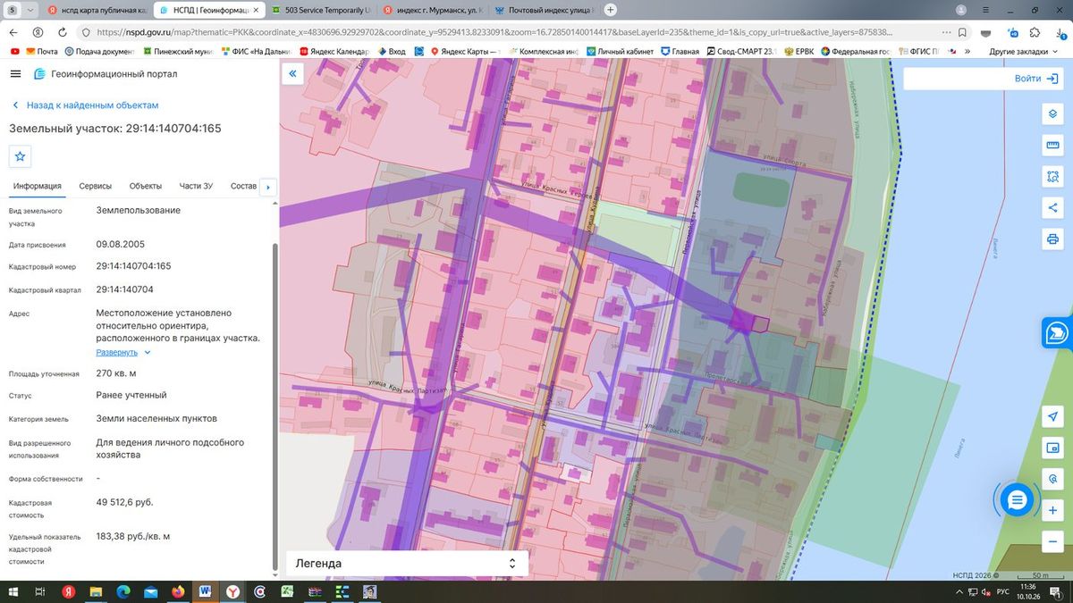Switch to the Сервисы tab
Screen dimensions: 1073x603
tap(96, 186)
